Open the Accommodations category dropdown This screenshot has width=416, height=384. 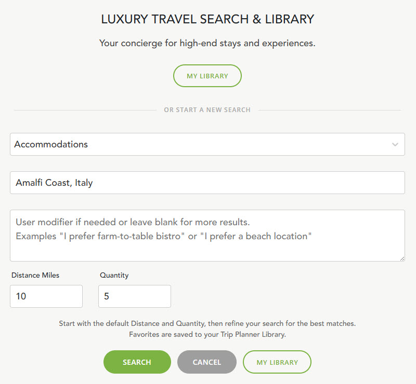[198, 144]
